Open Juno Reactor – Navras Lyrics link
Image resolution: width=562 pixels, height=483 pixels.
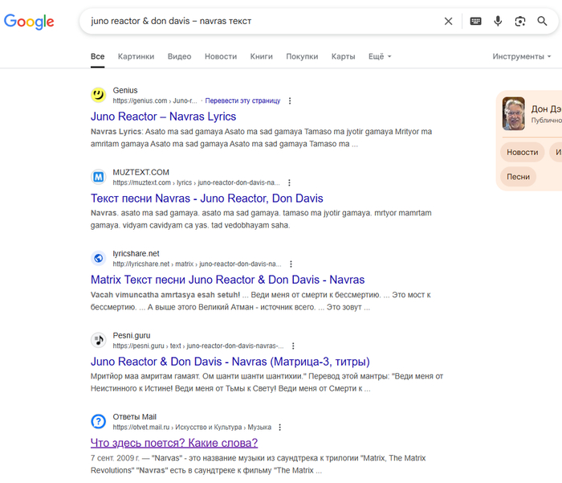point(163,117)
